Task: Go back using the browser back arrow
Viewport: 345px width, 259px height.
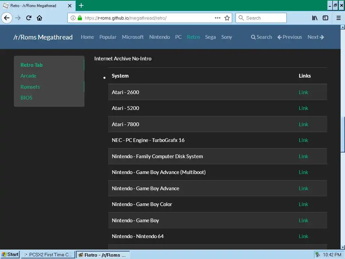Action: tap(7, 18)
